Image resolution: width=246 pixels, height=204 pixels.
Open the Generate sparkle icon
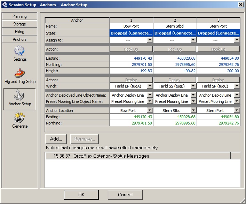pos(20,118)
